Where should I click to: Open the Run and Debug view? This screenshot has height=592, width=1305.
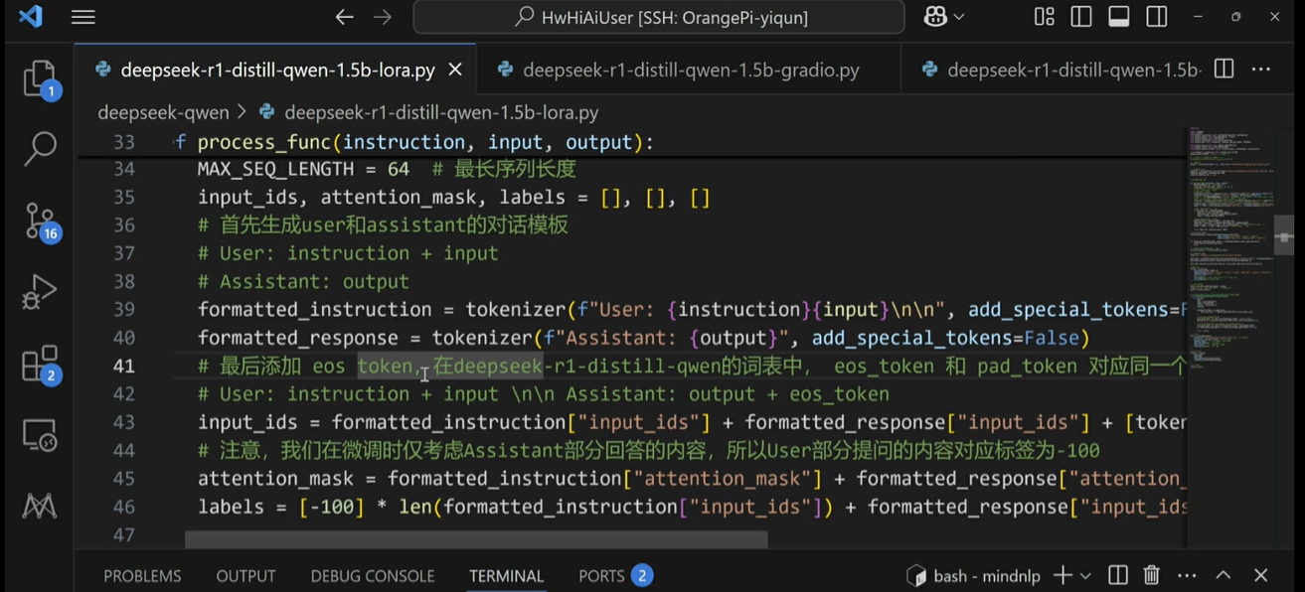click(40, 293)
